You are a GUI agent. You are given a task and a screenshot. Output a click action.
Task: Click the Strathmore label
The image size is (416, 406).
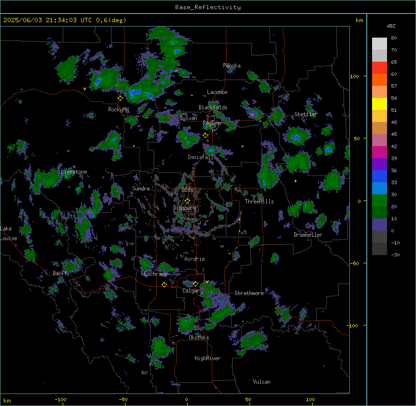(x=249, y=293)
